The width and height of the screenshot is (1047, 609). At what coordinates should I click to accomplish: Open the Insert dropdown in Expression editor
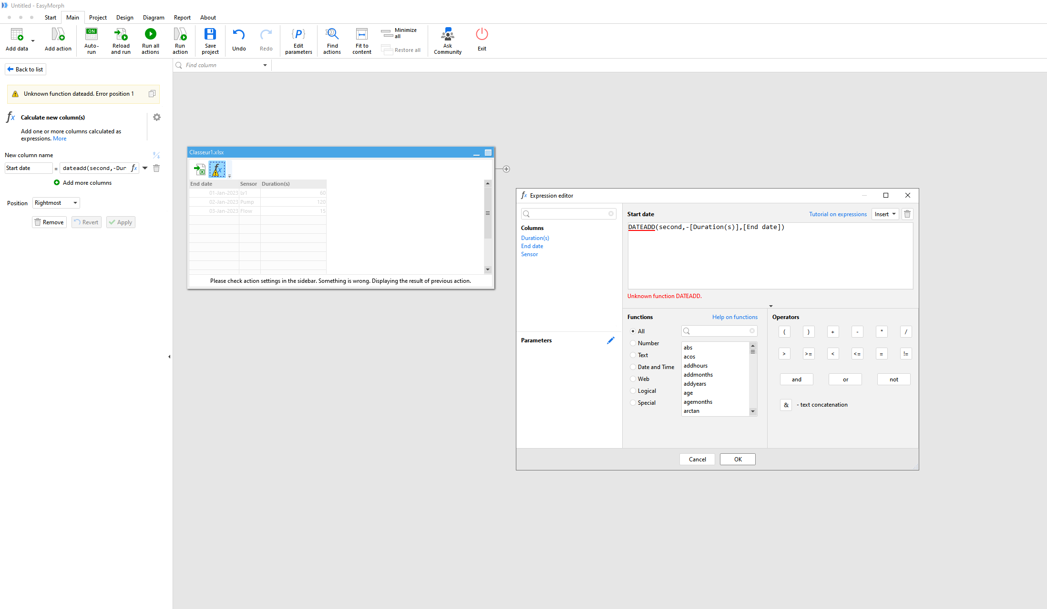[x=885, y=214]
